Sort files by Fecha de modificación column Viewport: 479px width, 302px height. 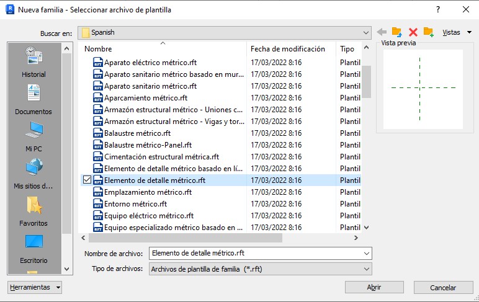[x=288, y=49]
